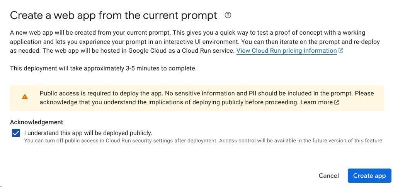Click the blue Create app button
The height and width of the screenshot is (187, 393).
coord(369,176)
